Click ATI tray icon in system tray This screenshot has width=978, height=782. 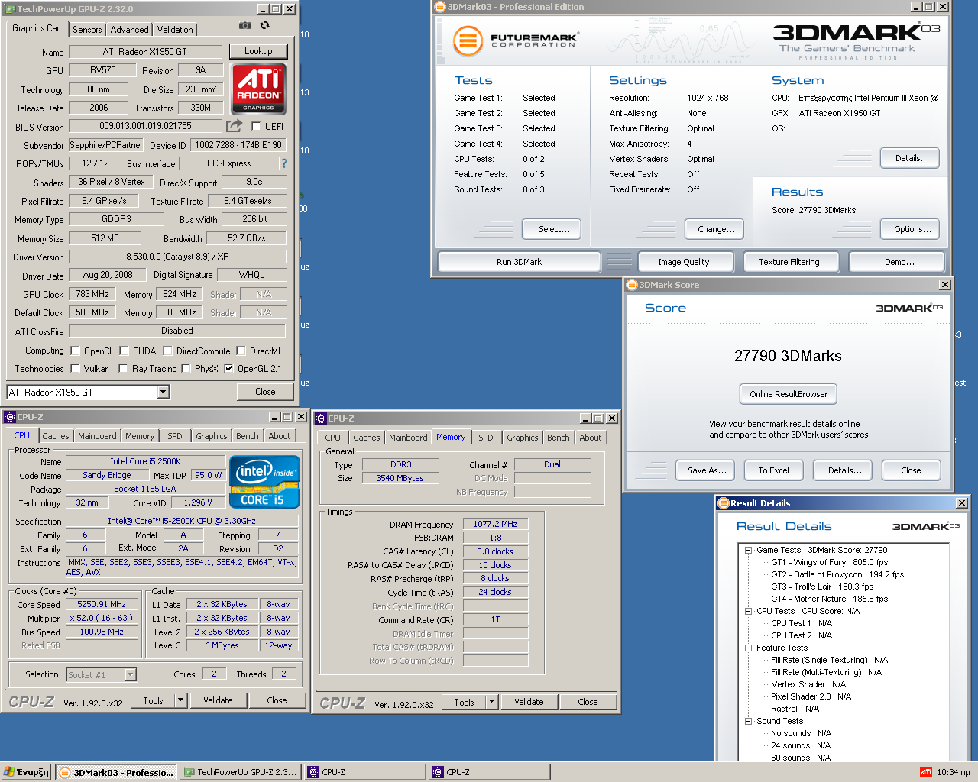click(x=925, y=772)
